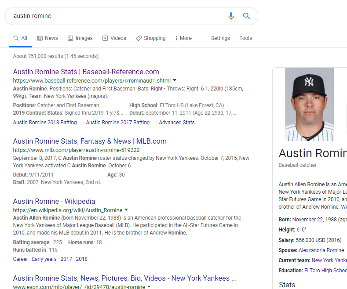The width and height of the screenshot is (347, 289).
Task: Click the Draft: 2007, New York Yankees text
Action: [x=57, y=182]
